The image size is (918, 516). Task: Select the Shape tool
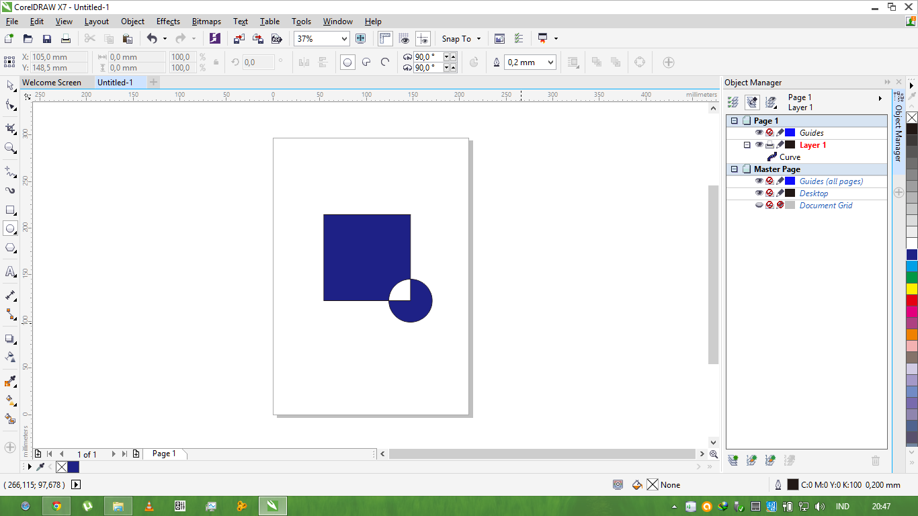click(9, 105)
